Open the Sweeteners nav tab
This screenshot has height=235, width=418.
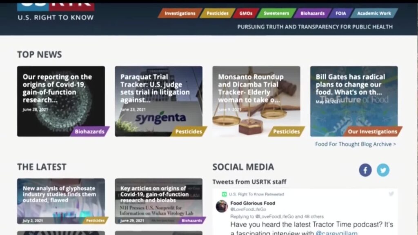tap(276, 13)
